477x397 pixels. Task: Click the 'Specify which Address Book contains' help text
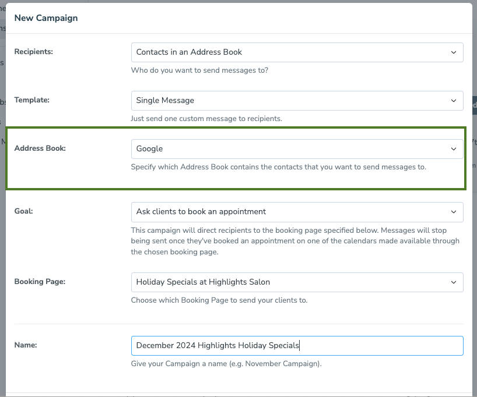tap(278, 166)
